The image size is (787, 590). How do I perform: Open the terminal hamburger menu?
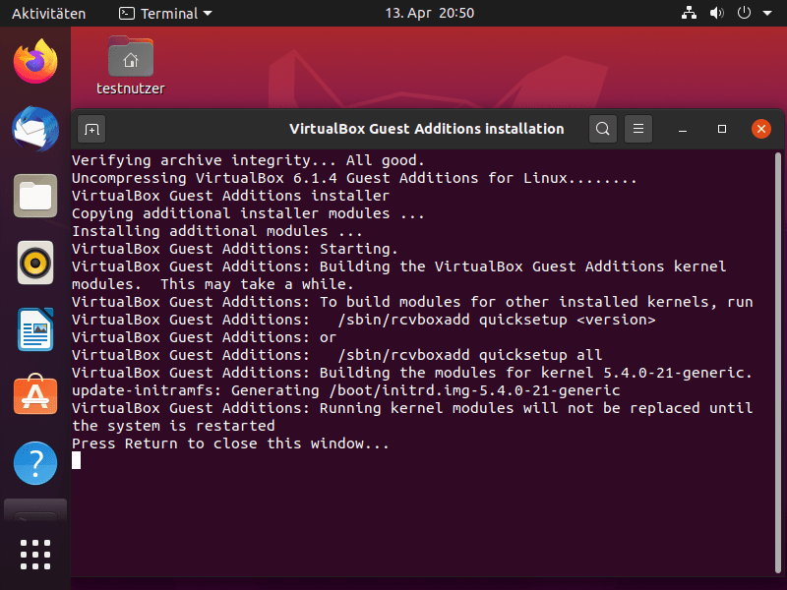[x=638, y=129]
